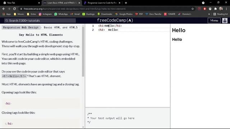Image resolution: width=230 pixels, height=129 pixels.
Task: Click the Hello h2 heading in preview
Action: point(177,39)
